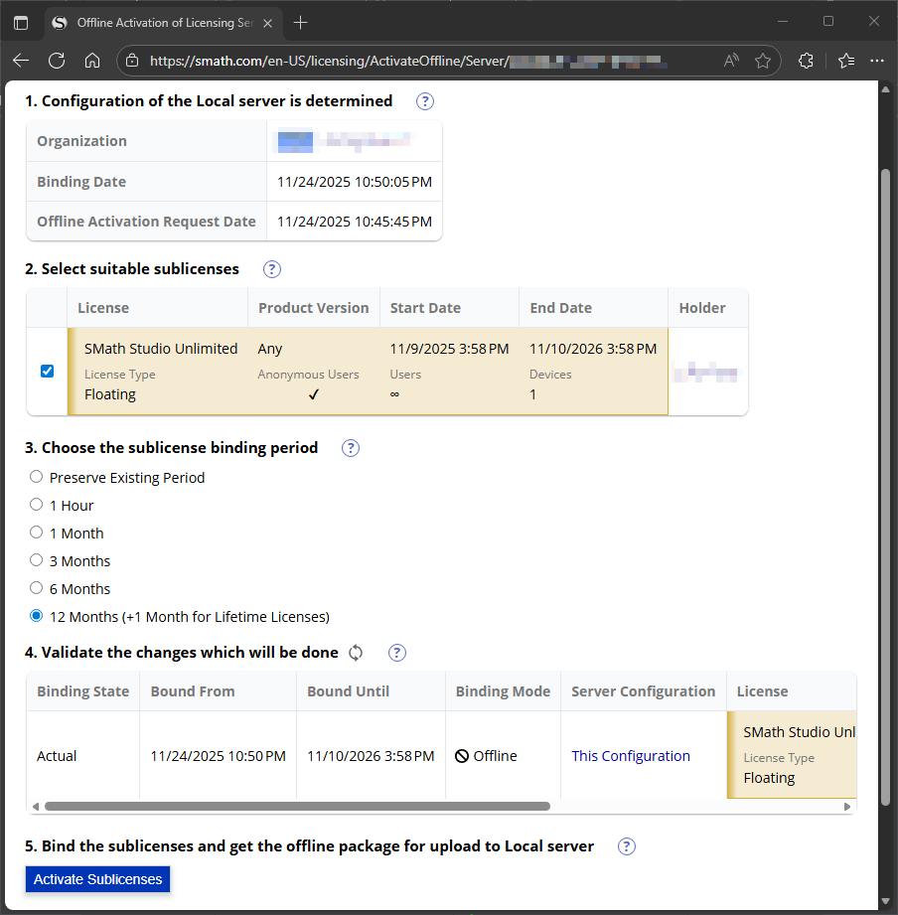Open browser Extensions menu
This screenshot has width=898, height=915.
pos(806,61)
